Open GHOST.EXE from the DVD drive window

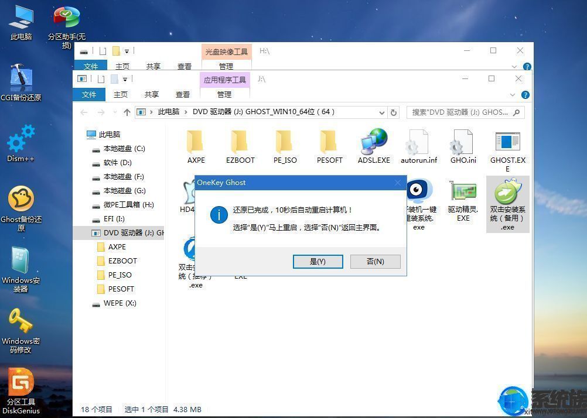tap(507, 145)
